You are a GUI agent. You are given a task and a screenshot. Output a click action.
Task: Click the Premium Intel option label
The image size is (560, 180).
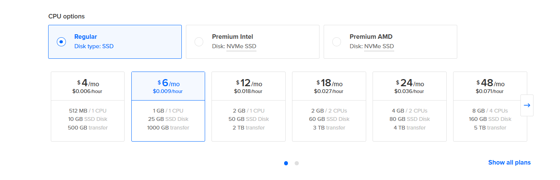tap(232, 37)
